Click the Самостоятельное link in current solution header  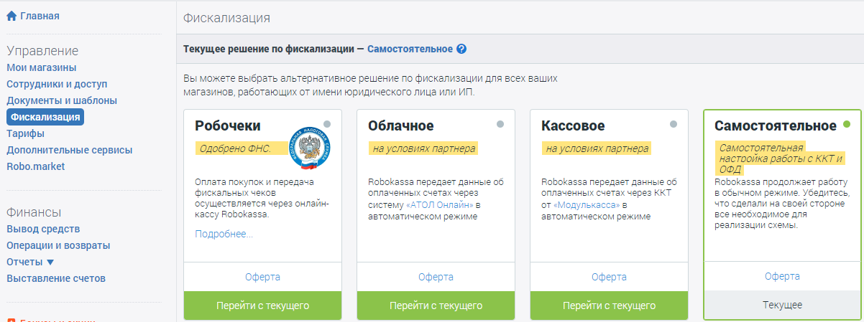pyautogui.click(x=410, y=49)
